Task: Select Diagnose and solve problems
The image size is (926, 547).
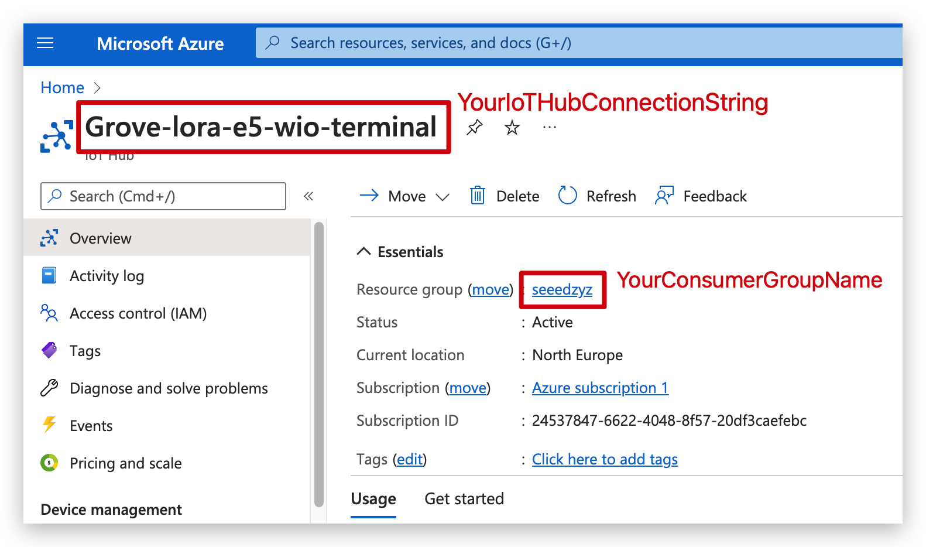Action: pyautogui.click(x=167, y=388)
